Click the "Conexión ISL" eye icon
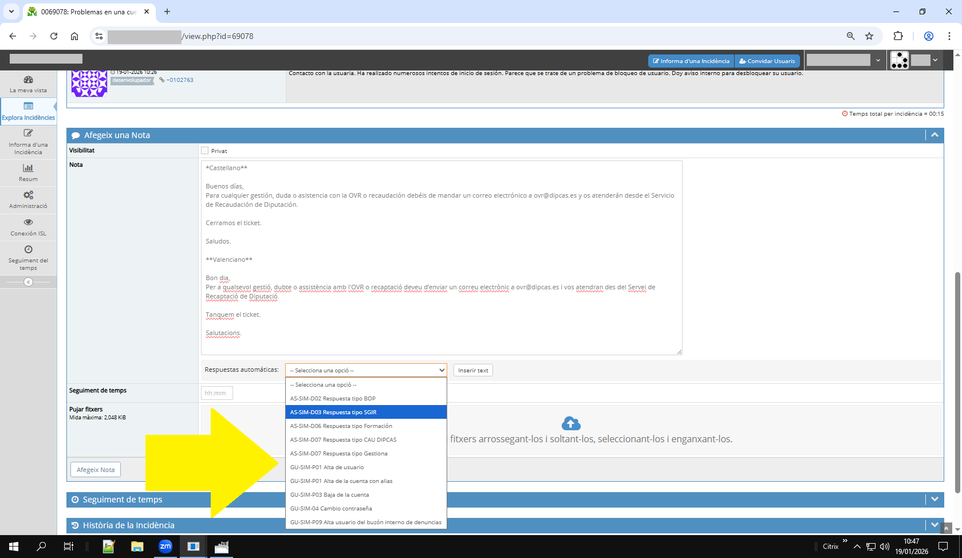Screen dimensions: 962x558 (x=28, y=222)
